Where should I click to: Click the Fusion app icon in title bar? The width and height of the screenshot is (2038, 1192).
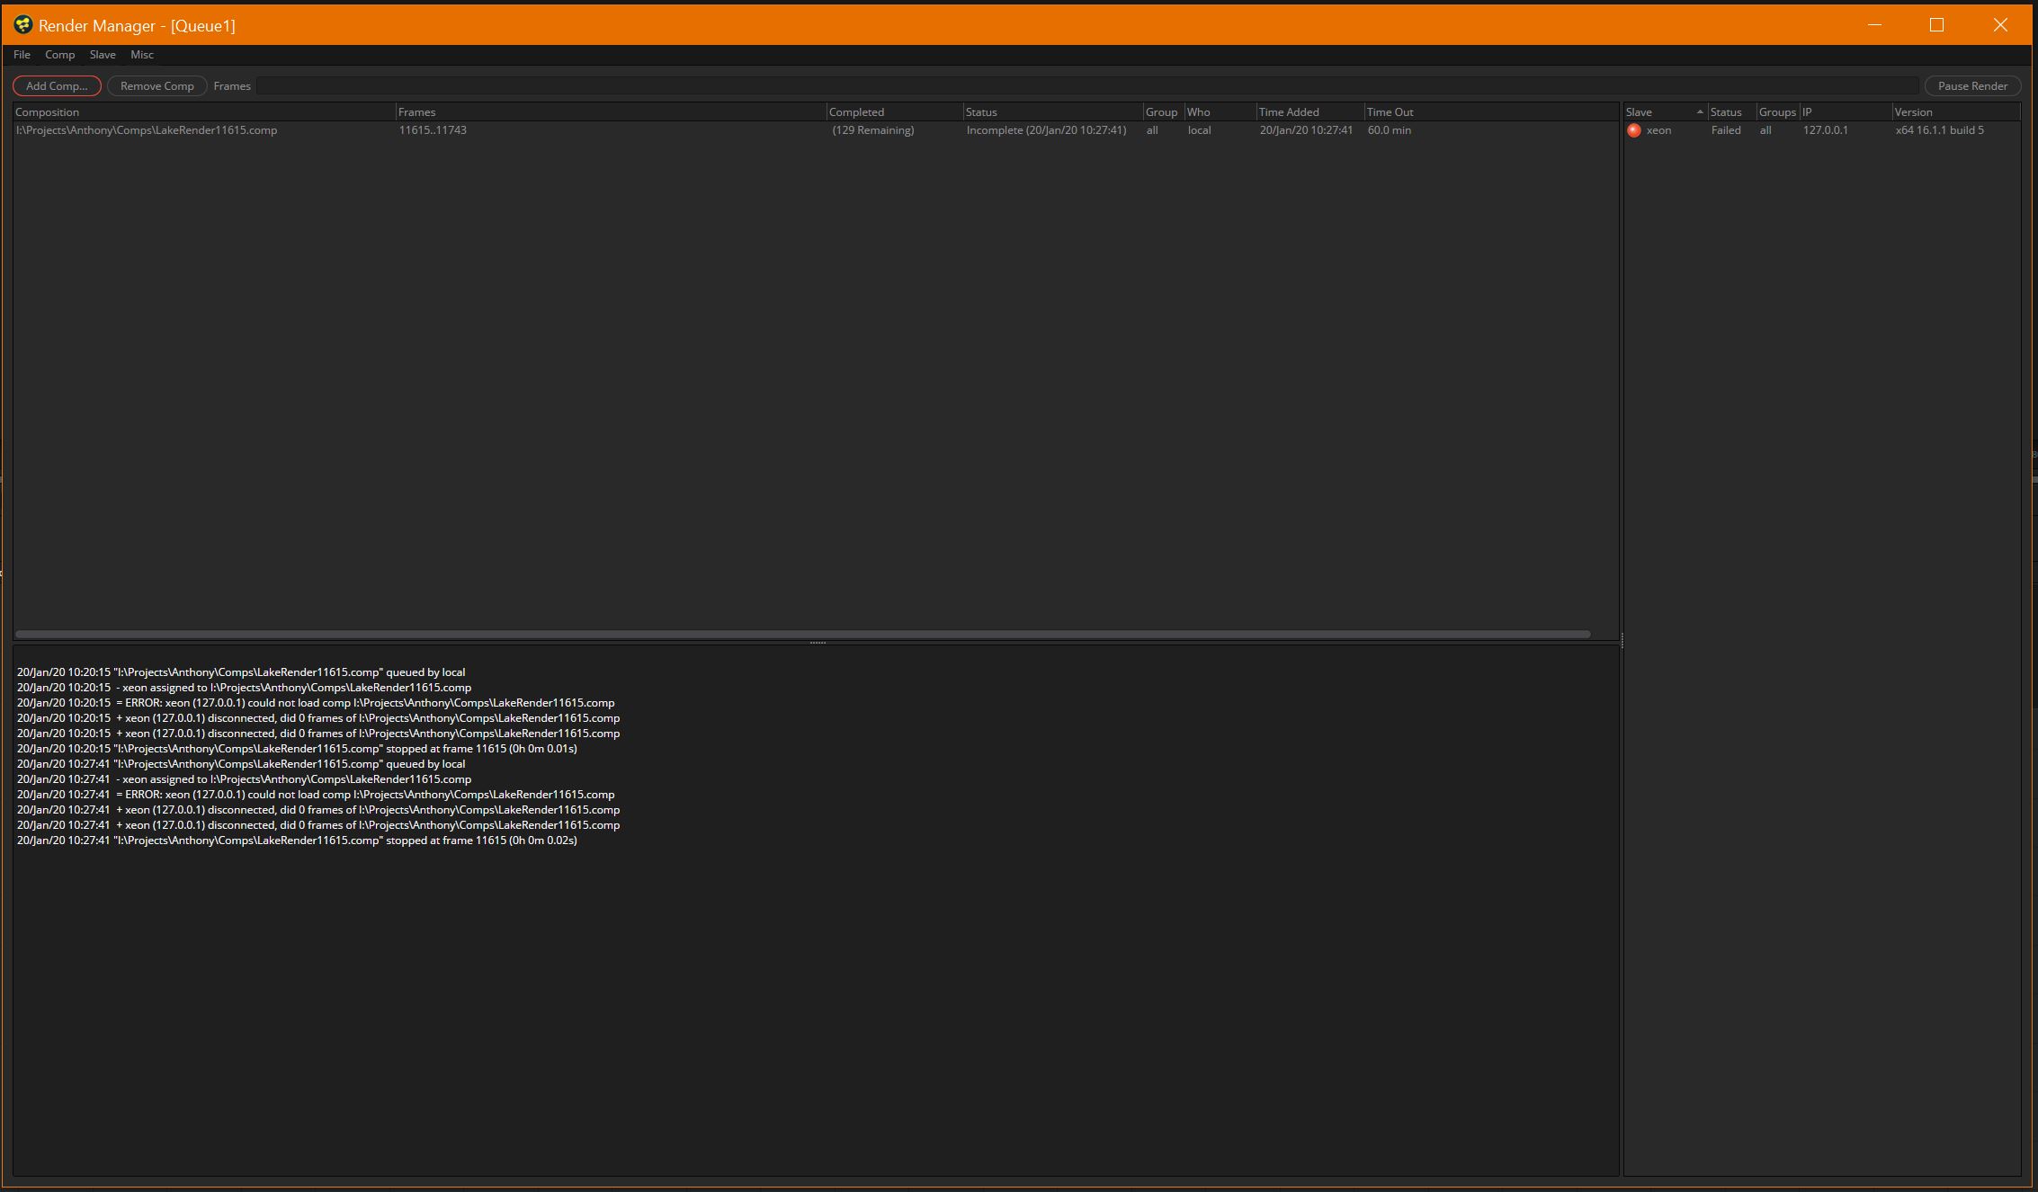[x=23, y=25]
